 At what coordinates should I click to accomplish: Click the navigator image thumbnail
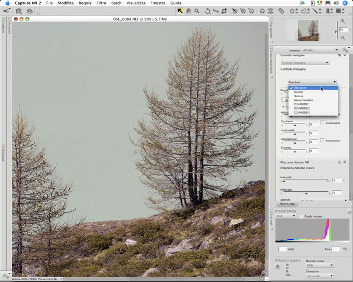[308, 30]
